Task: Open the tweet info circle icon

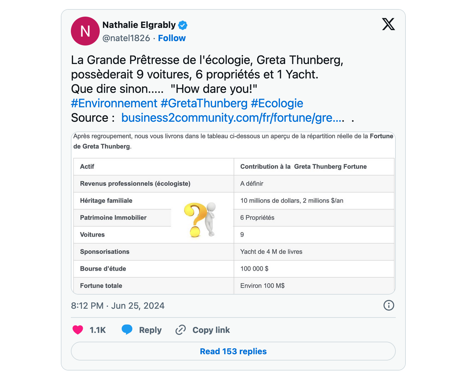Action: 389,305
